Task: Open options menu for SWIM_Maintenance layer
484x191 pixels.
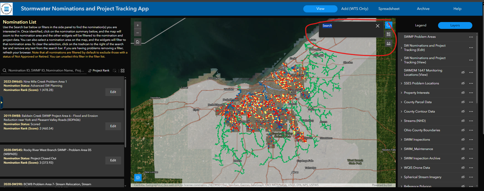Action: (x=471, y=149)
